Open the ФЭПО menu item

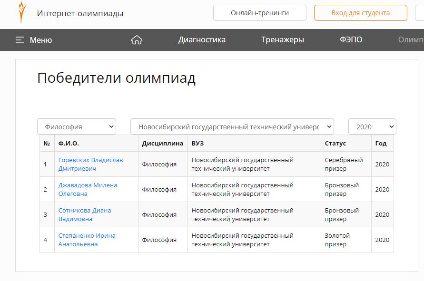point(351,40)
